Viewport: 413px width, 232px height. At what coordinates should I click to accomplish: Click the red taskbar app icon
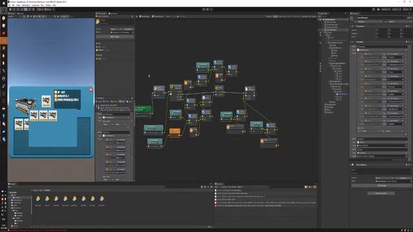click(x=3, y=34)
